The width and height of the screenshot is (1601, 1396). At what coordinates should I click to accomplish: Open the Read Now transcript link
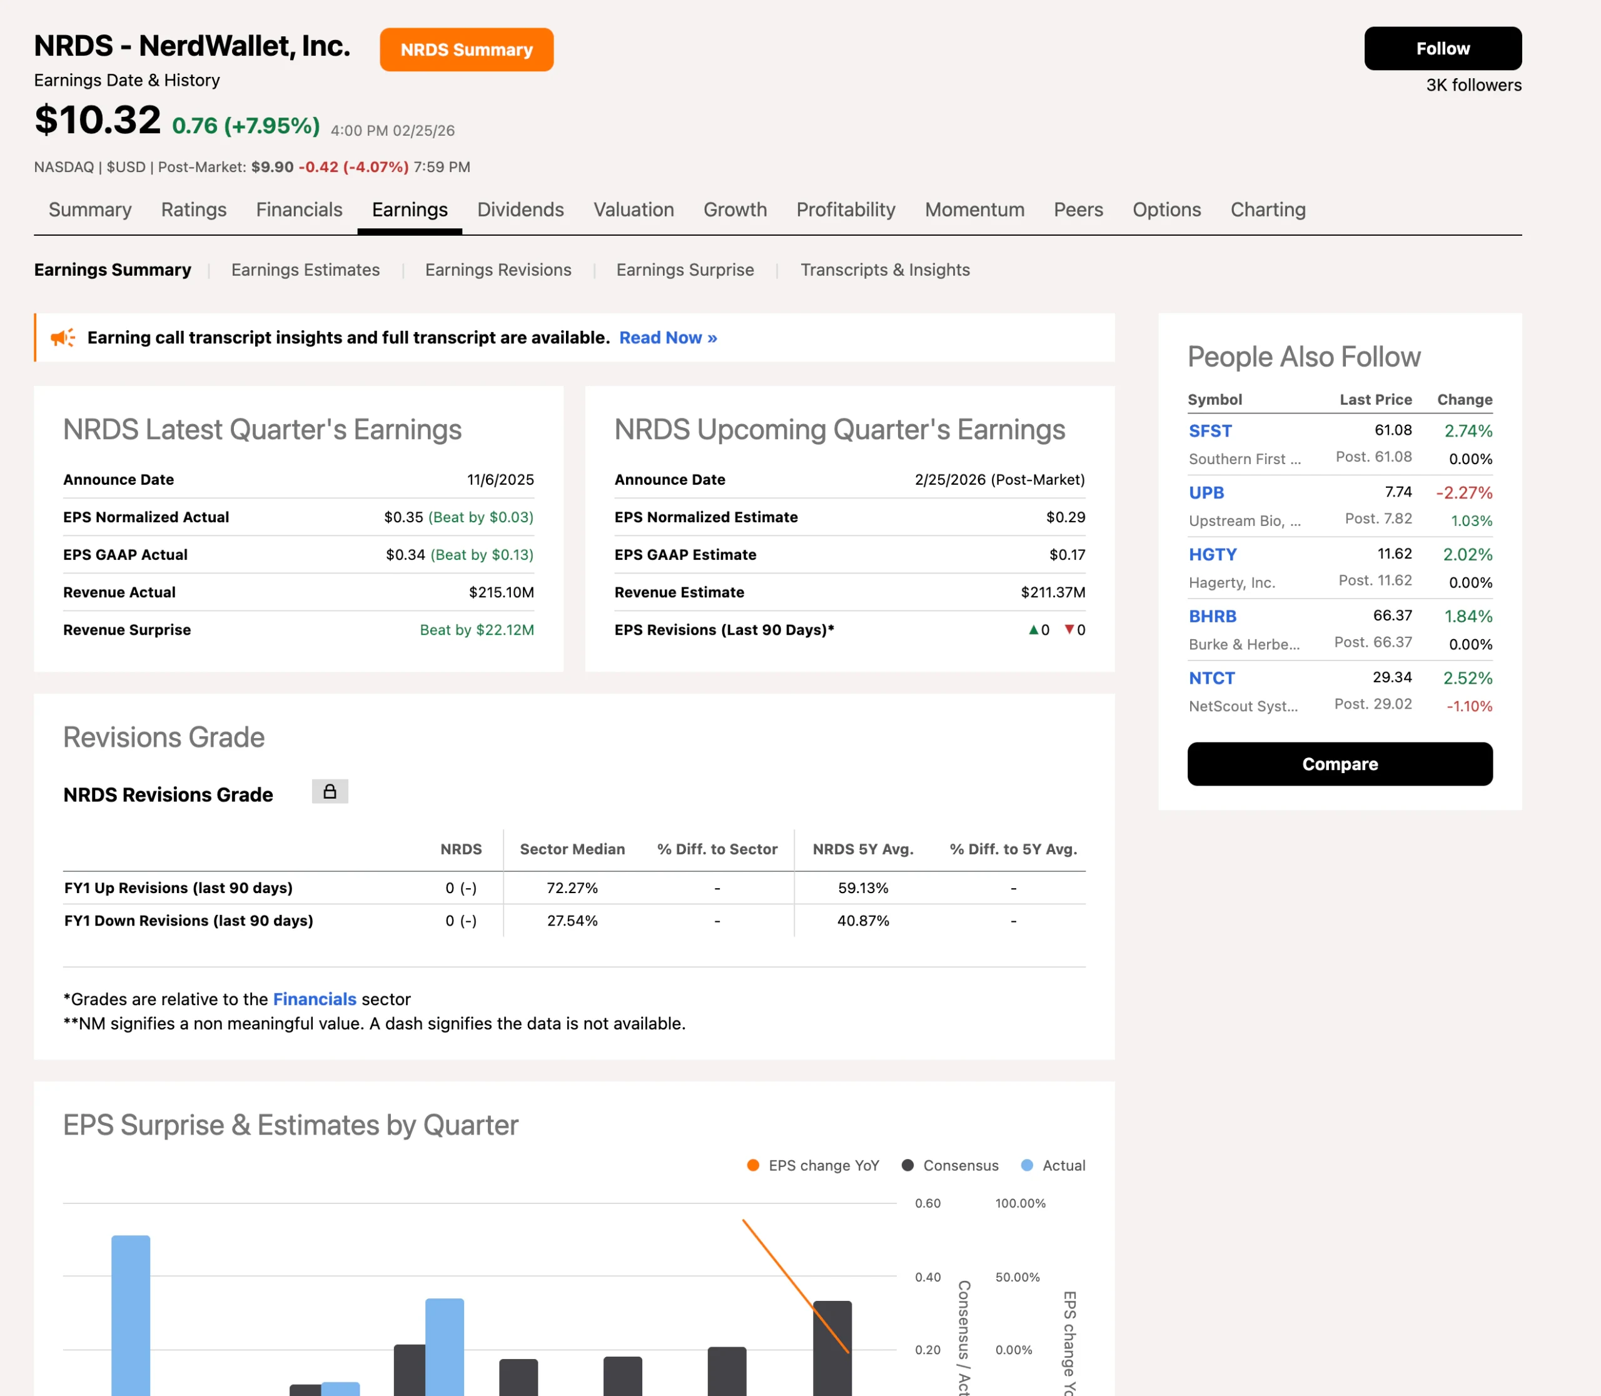(668, 337)
